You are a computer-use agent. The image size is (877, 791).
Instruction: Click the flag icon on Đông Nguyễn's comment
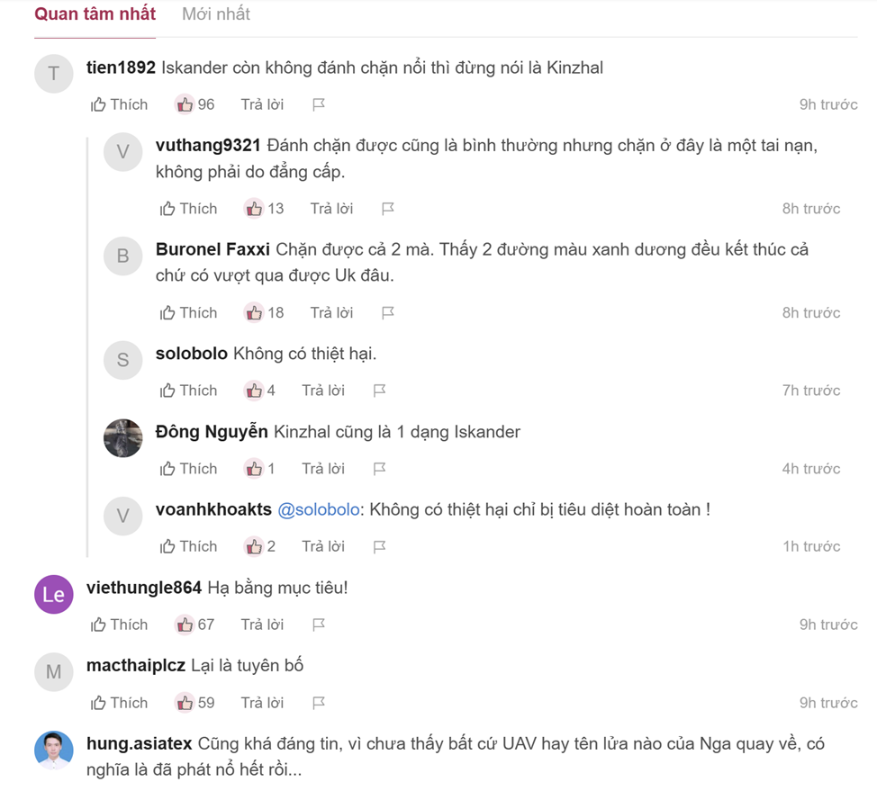click(x=379, y=469)
